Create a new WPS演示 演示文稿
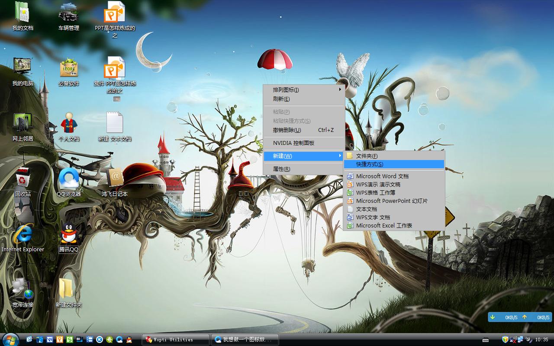The width and height of the screenshot is (554, 346). click(x=394, y=185)
